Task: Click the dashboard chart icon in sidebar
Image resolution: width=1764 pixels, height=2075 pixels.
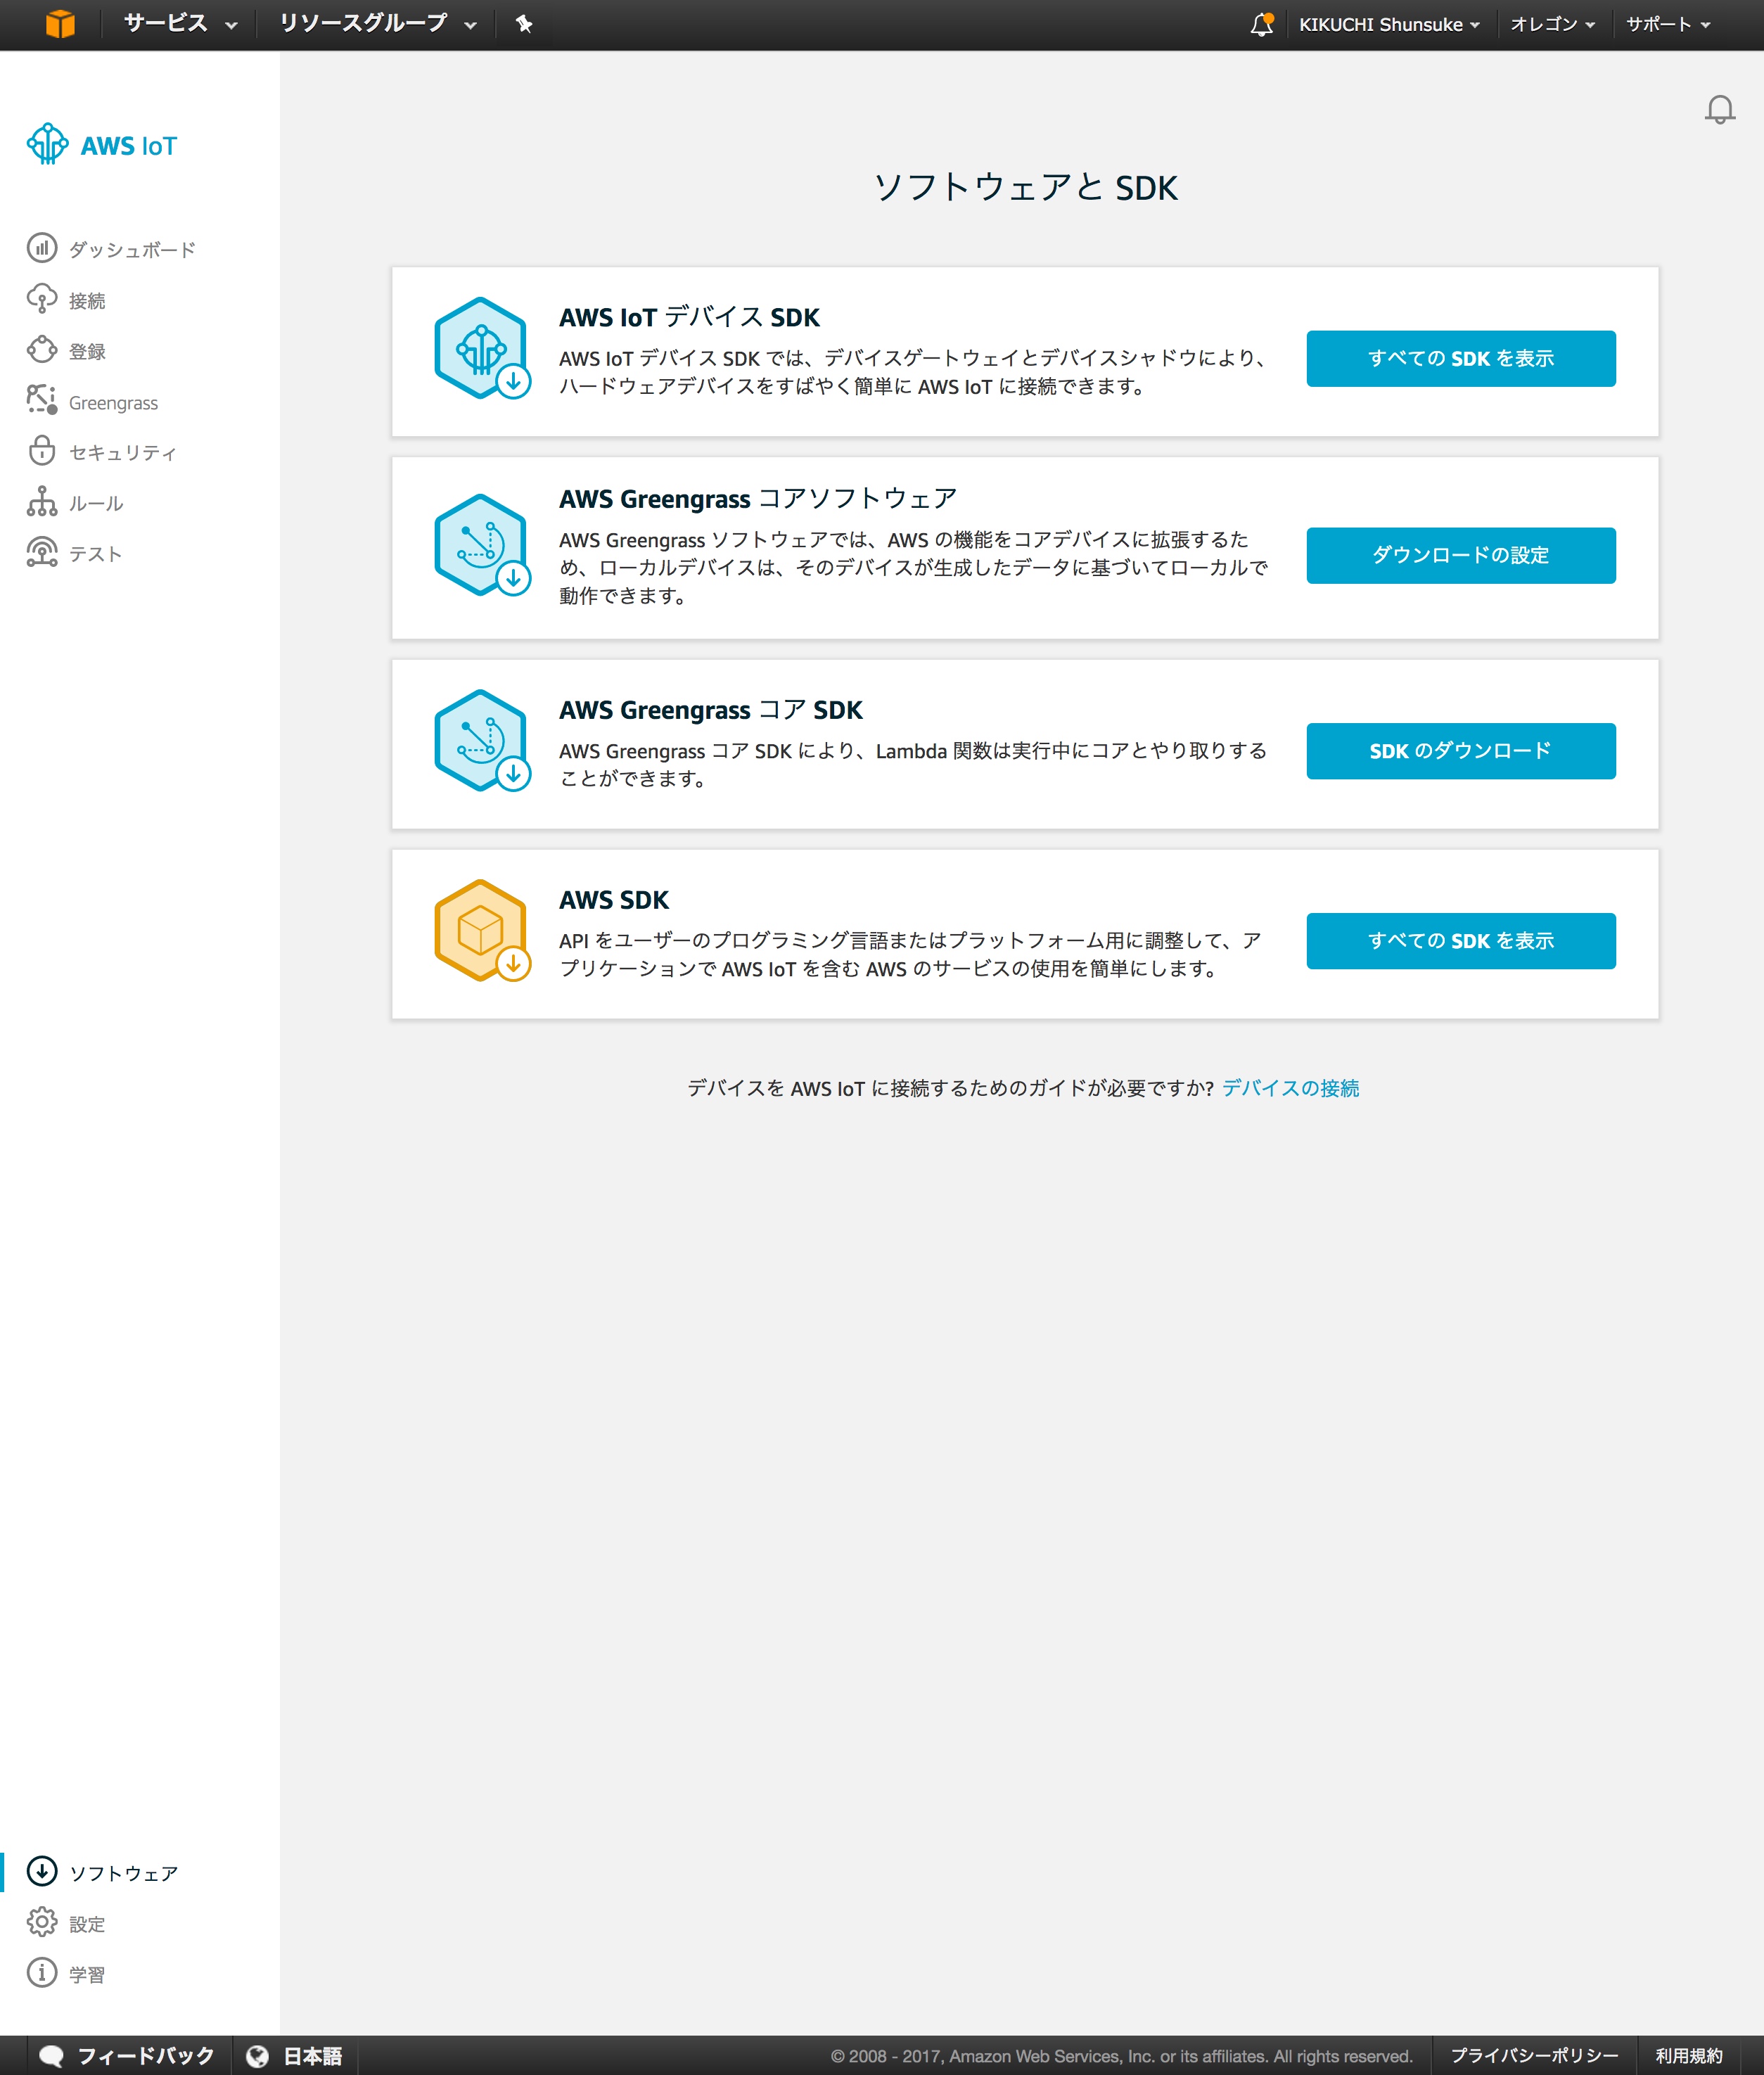Action: tap(42, 248)
